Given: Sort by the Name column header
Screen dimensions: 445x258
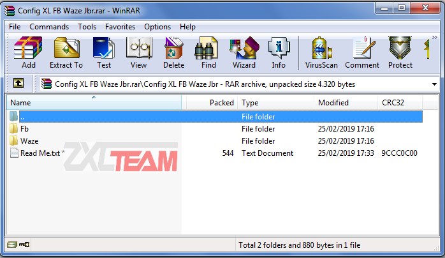Looking at the screenshot, I should point(94,103).
